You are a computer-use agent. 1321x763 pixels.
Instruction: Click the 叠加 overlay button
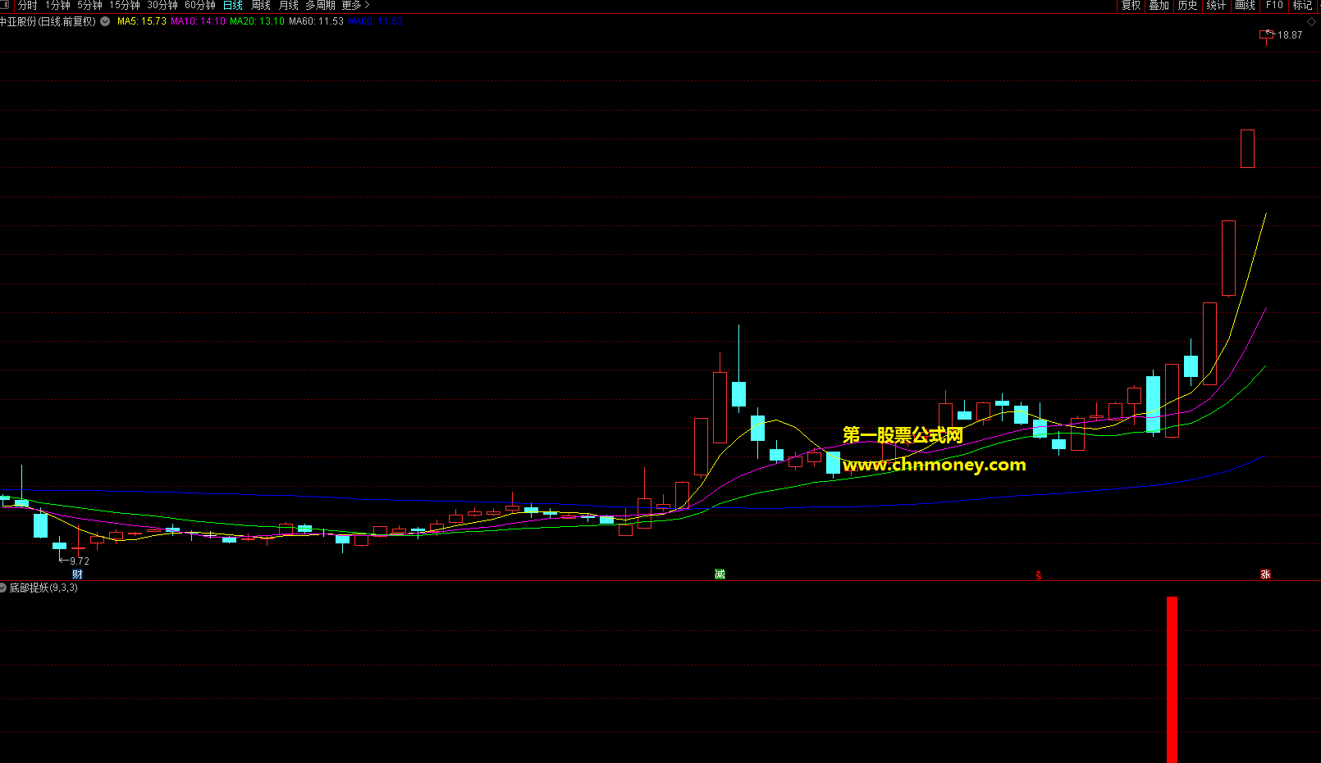pyautogui.click(x=1159, y=5)
